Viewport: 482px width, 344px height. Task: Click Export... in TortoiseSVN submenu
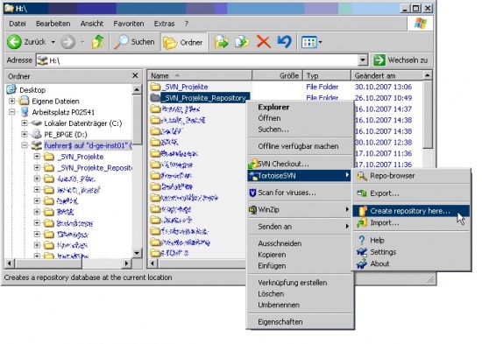pos(385,193)
